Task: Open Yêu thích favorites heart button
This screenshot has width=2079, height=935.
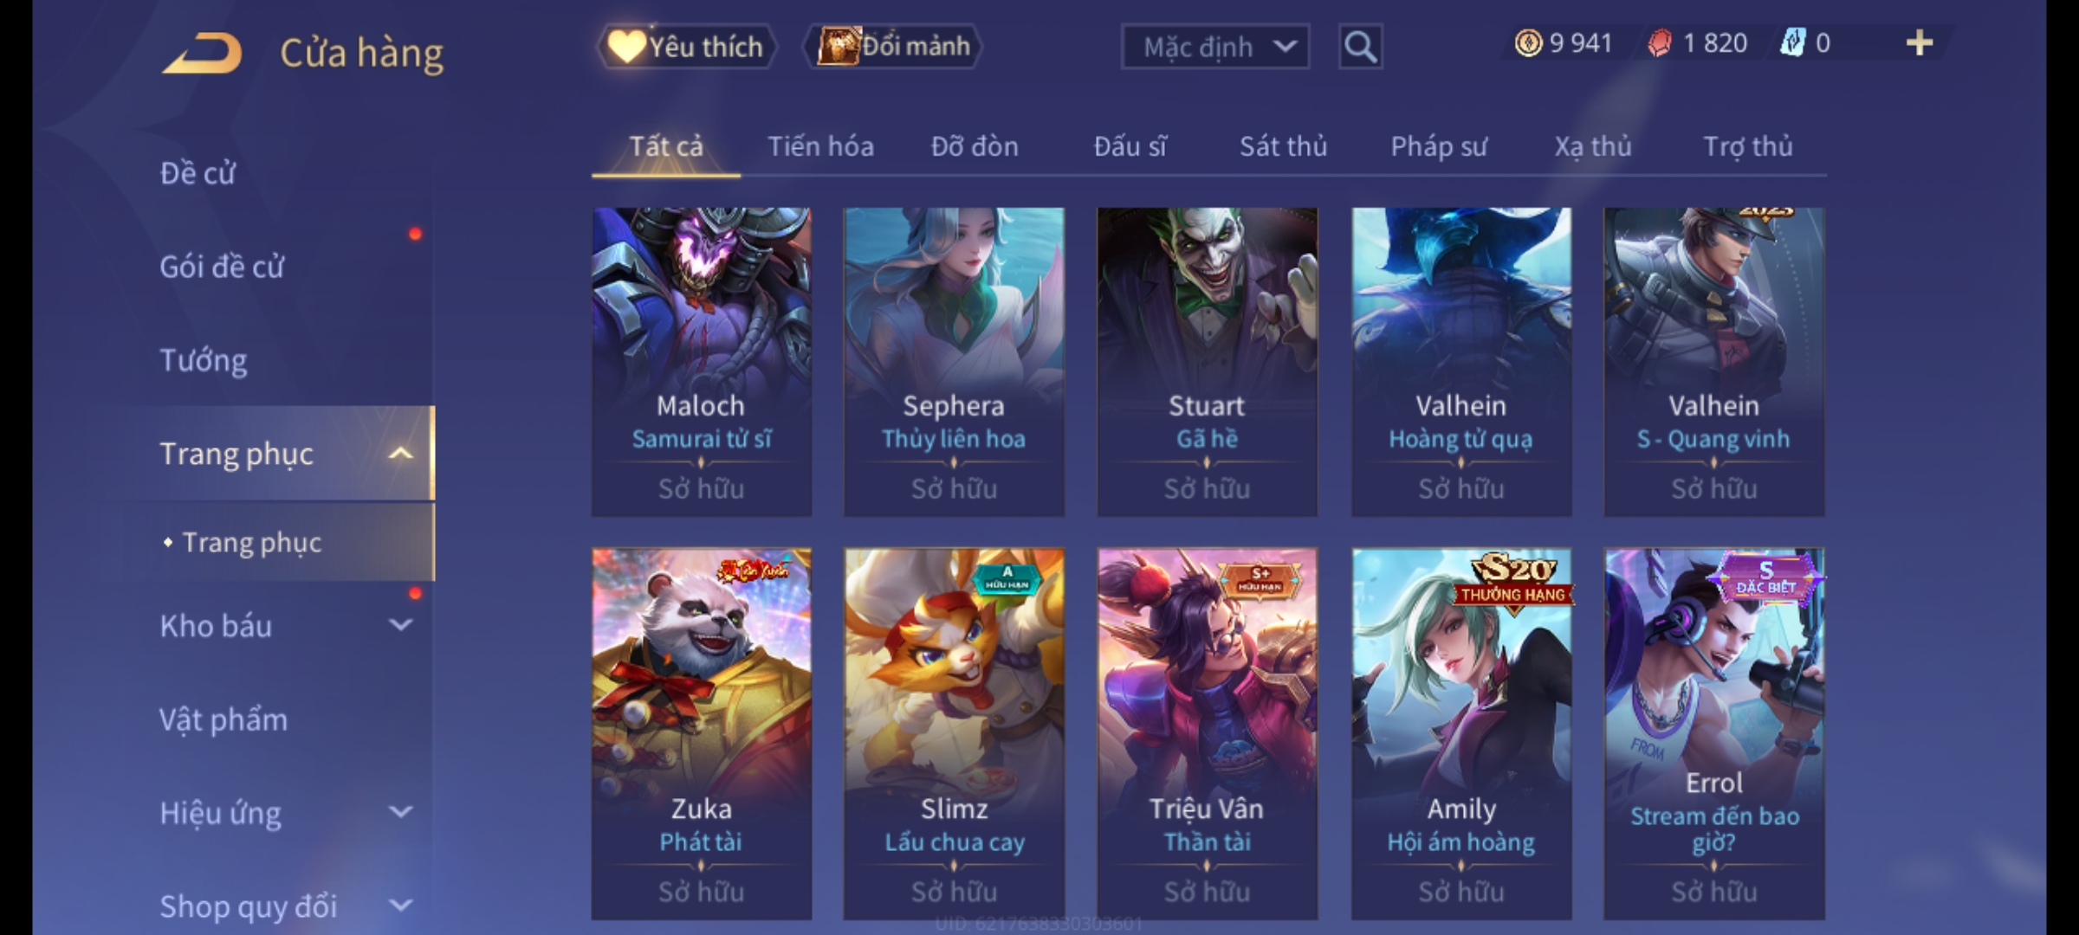Action: (686, 46)
